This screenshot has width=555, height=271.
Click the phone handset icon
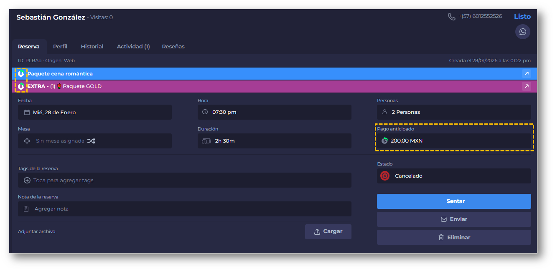[x=451, y=17]
